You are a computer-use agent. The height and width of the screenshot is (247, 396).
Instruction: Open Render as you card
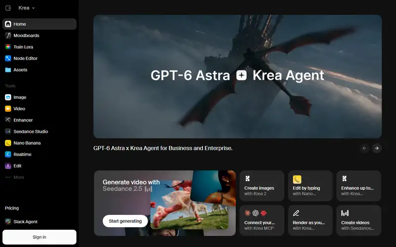point(310,220)
